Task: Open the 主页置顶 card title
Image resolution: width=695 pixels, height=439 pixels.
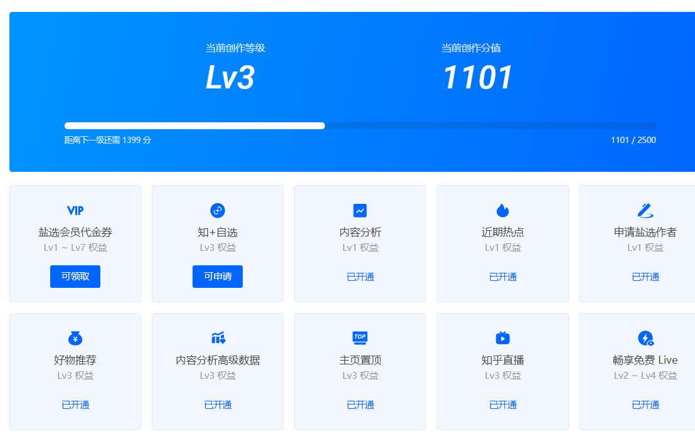Action: 360,360
